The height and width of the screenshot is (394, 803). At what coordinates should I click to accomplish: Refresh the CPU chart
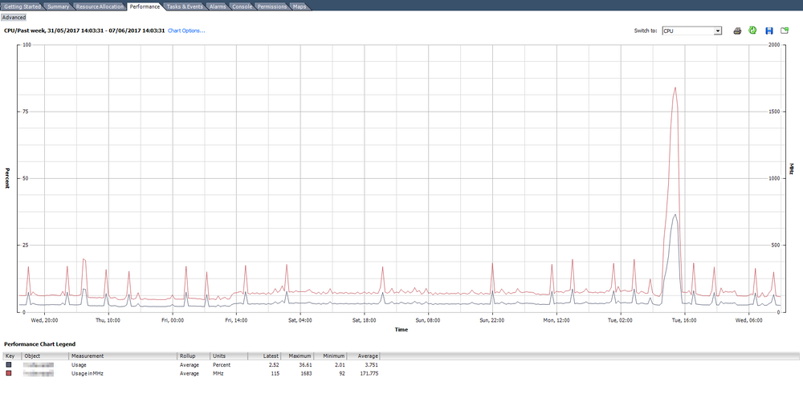coord(752,30)
